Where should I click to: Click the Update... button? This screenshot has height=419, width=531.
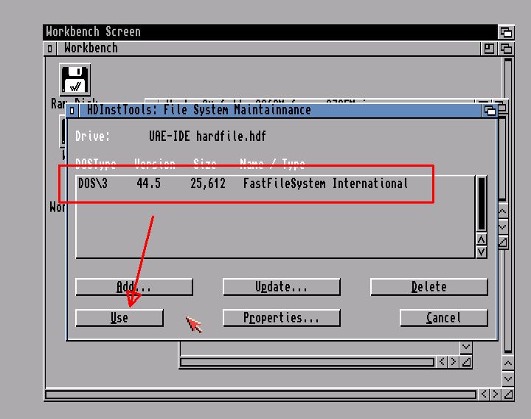[281, 287]
